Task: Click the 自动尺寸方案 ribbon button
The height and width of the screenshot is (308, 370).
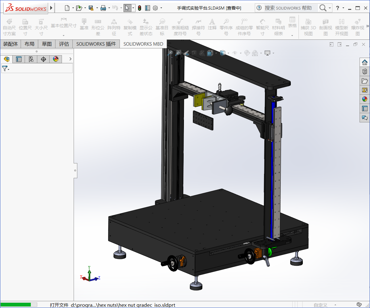Action: click(9, 27)
